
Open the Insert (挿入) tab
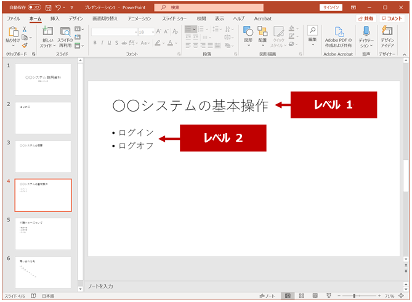click(x=55, y=19)
